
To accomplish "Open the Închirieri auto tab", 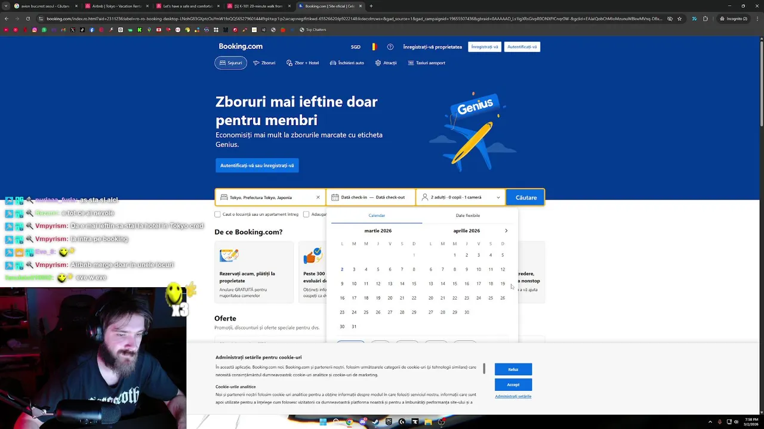I will (x=347, y=63).
